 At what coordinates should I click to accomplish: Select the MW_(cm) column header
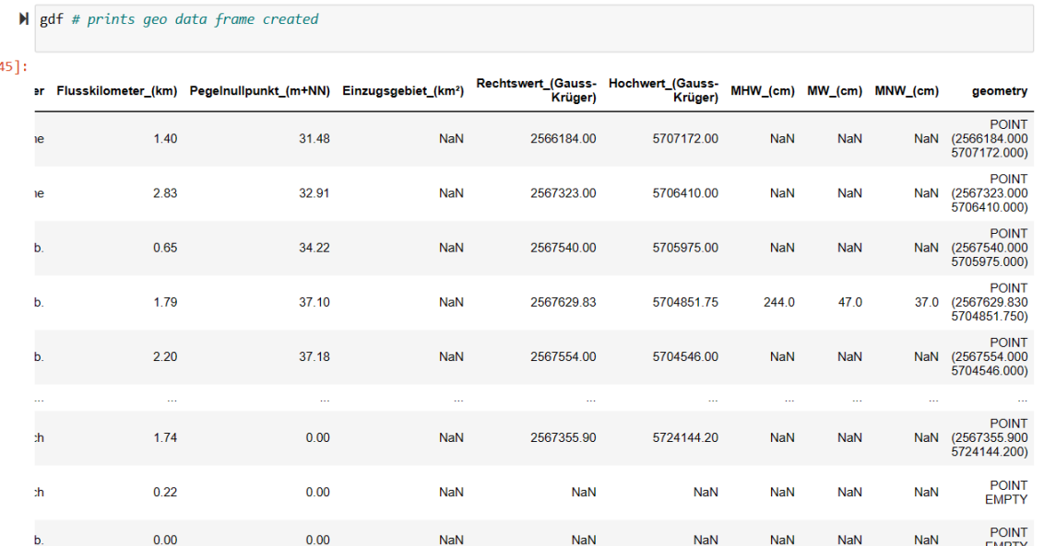point(834,91)
